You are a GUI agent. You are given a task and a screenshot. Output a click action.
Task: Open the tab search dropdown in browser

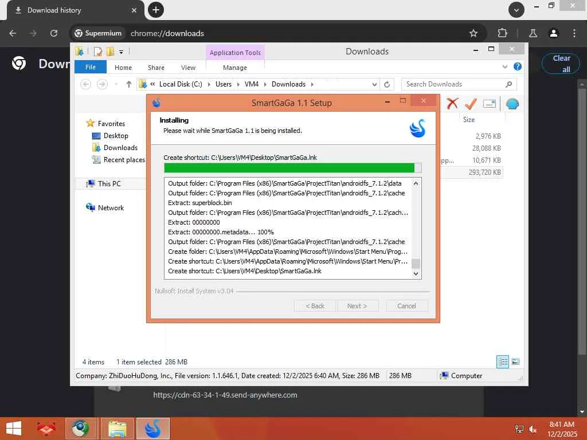tap(516, 10)
